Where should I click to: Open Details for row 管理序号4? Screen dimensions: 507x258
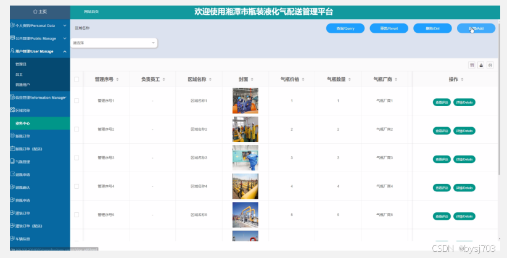[x=464, y=188]
